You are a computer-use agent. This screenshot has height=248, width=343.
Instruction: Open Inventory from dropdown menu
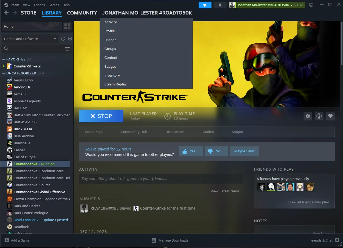(x=146, y=75)
